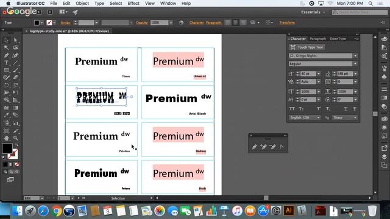Select the Column Graph tool
This screenshot has width=390, height=219.
[x=15, y=123]
